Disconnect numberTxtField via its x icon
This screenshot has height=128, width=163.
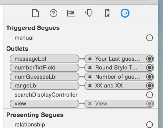pos(90,68)
